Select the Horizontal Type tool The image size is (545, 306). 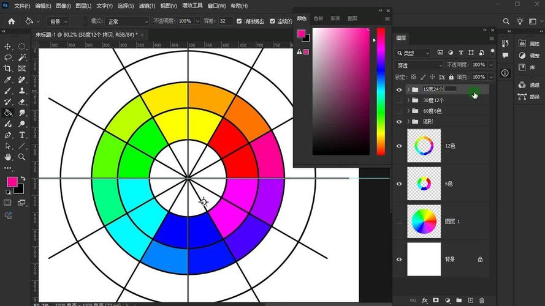(21, 135)
